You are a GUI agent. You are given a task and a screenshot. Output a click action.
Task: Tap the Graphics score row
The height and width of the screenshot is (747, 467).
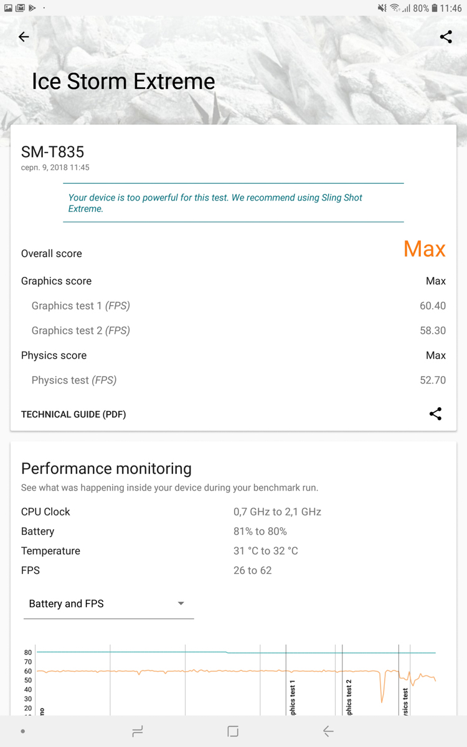tap(233, 281)
